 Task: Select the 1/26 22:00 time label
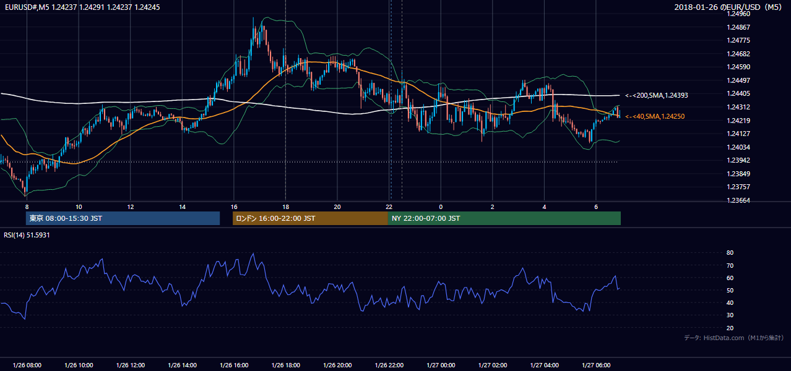[389, 365]
